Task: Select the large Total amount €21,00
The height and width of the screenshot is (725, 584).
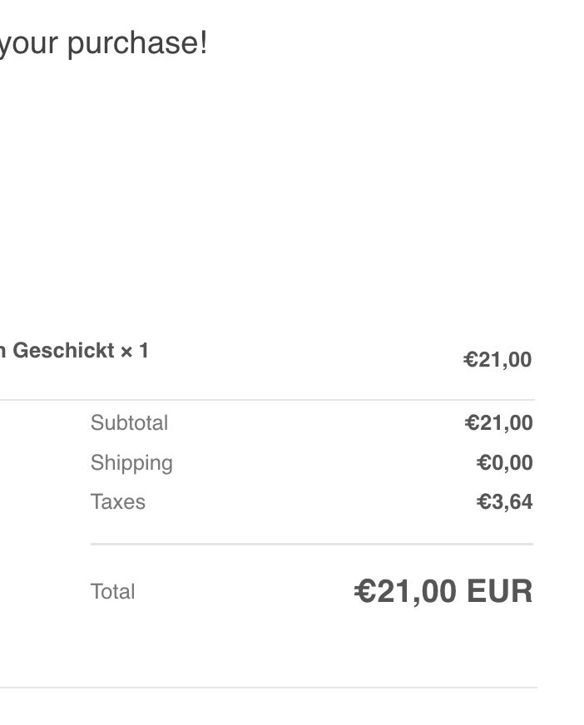Action: point(406,592)
